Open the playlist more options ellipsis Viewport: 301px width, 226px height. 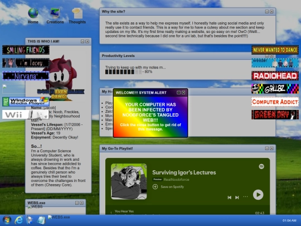pyautogui.click(x=245, y=197)
